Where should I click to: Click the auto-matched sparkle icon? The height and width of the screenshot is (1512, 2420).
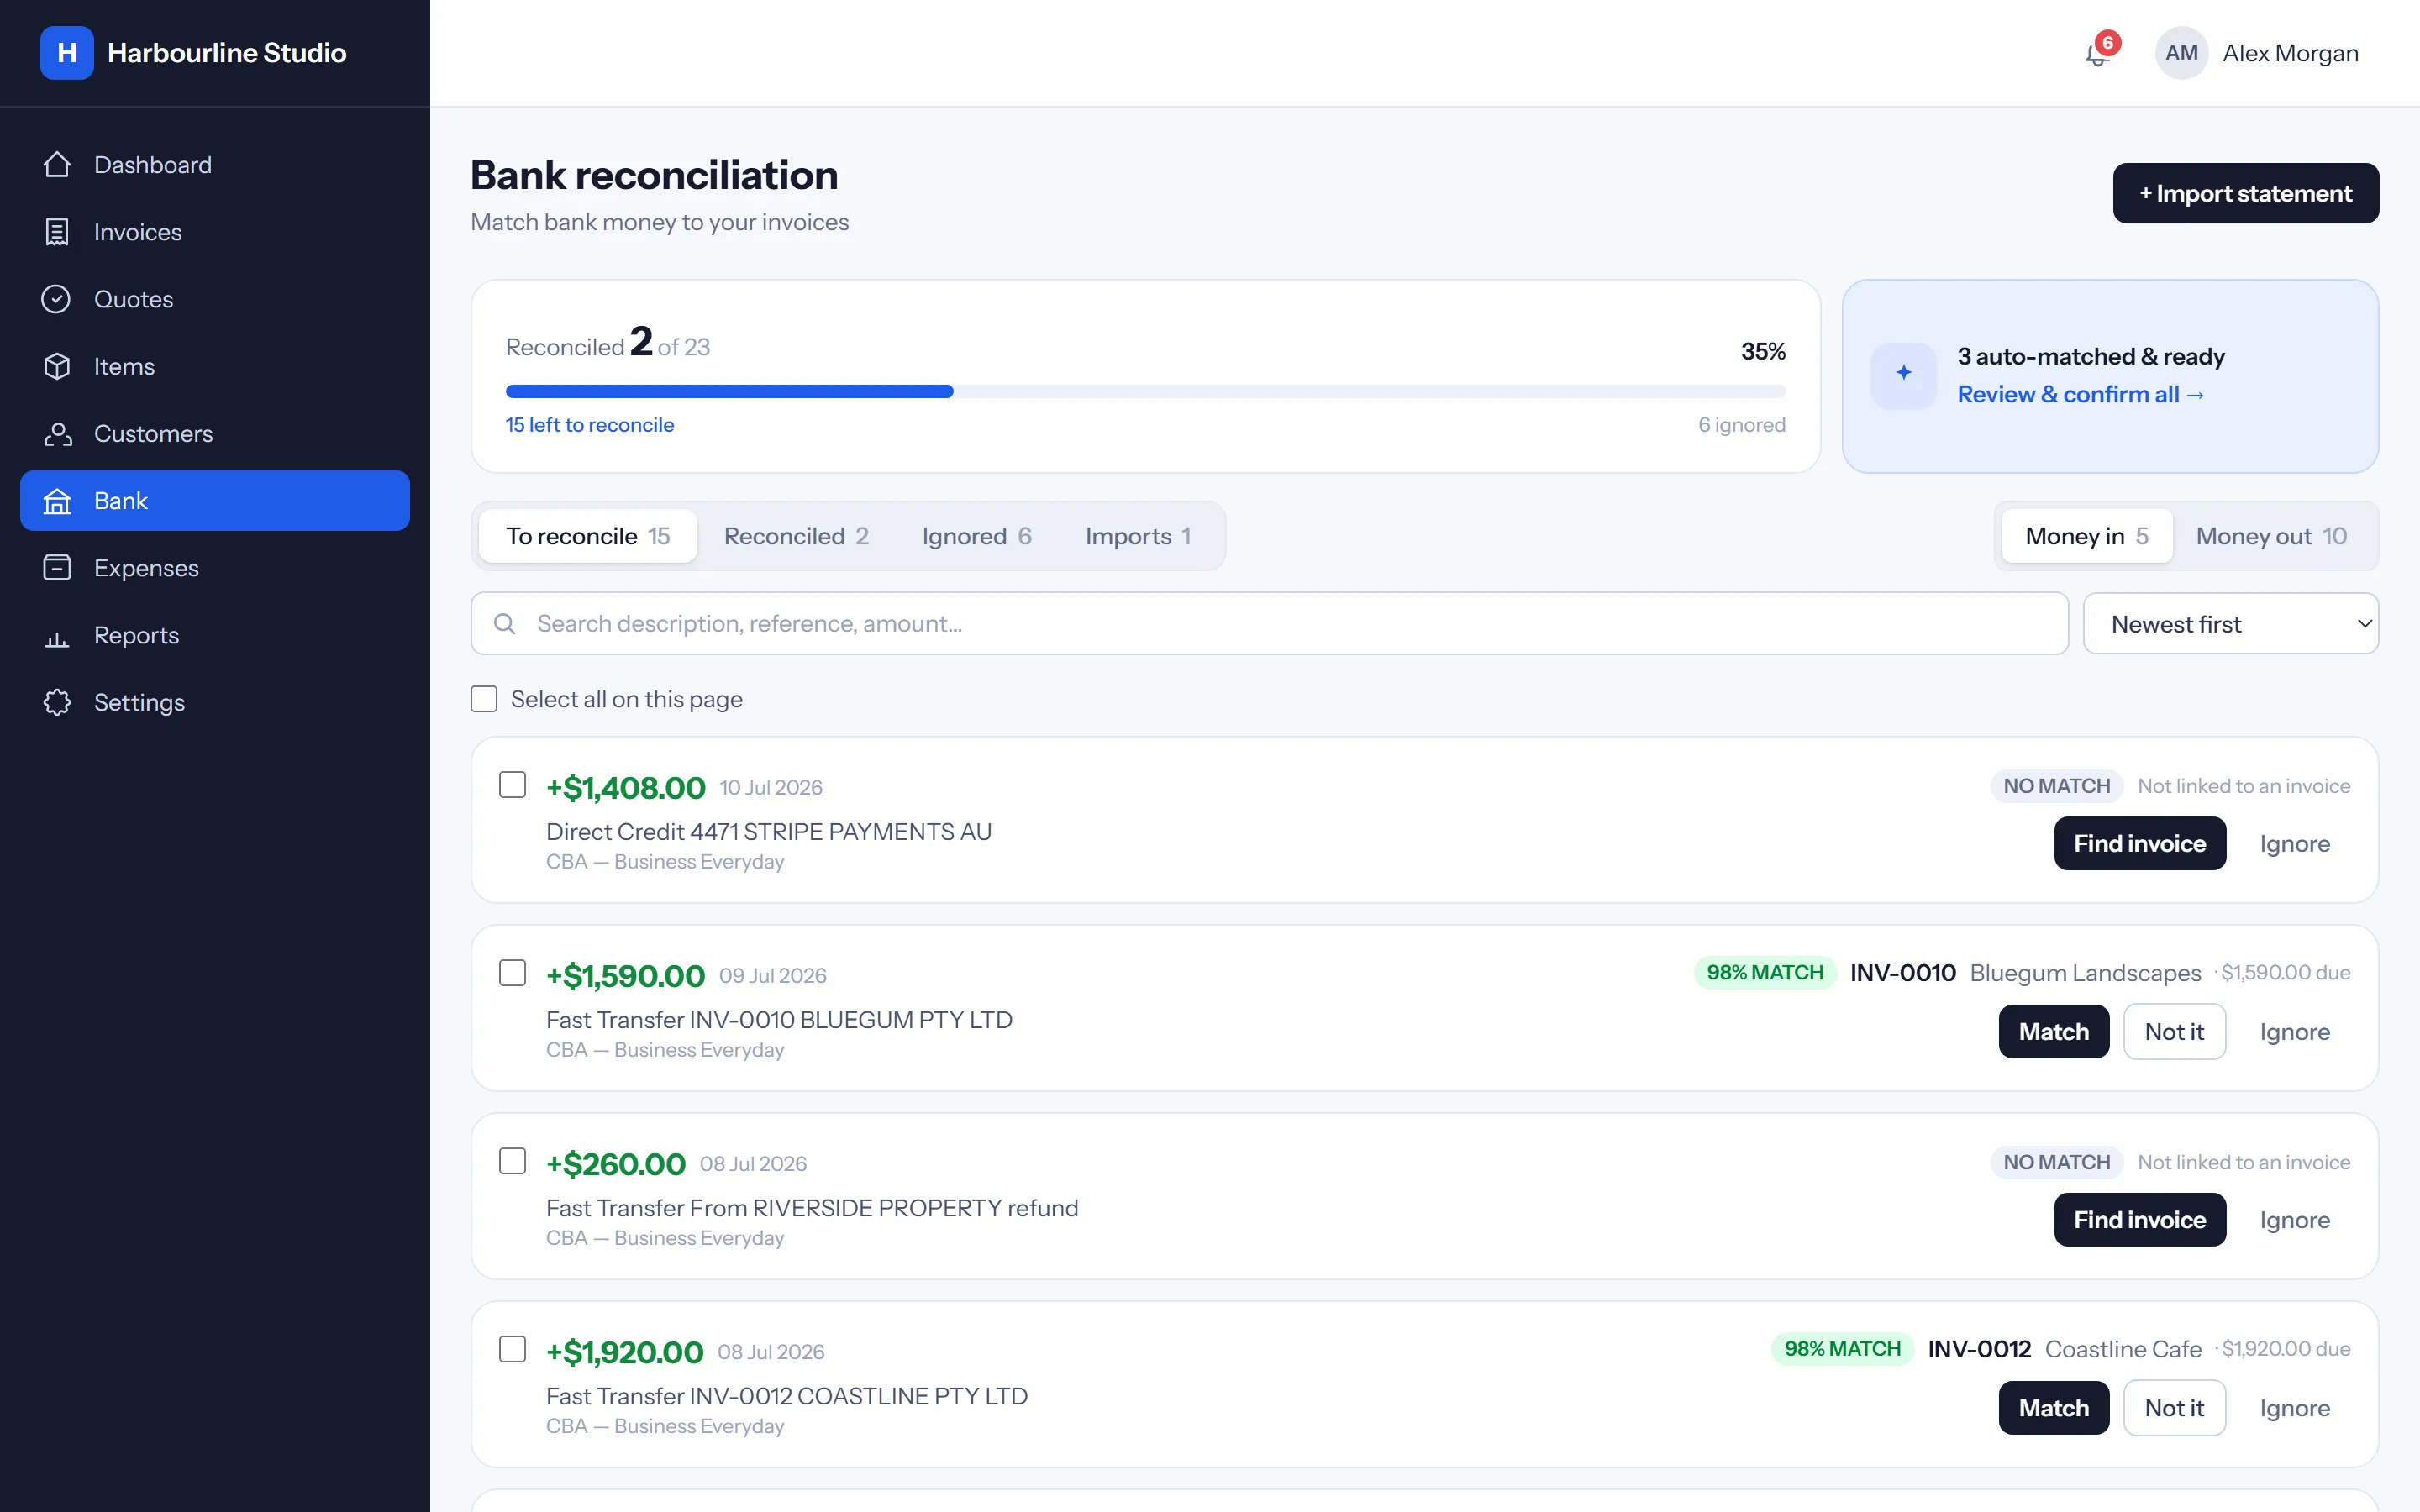click(x=1904, y=375)
